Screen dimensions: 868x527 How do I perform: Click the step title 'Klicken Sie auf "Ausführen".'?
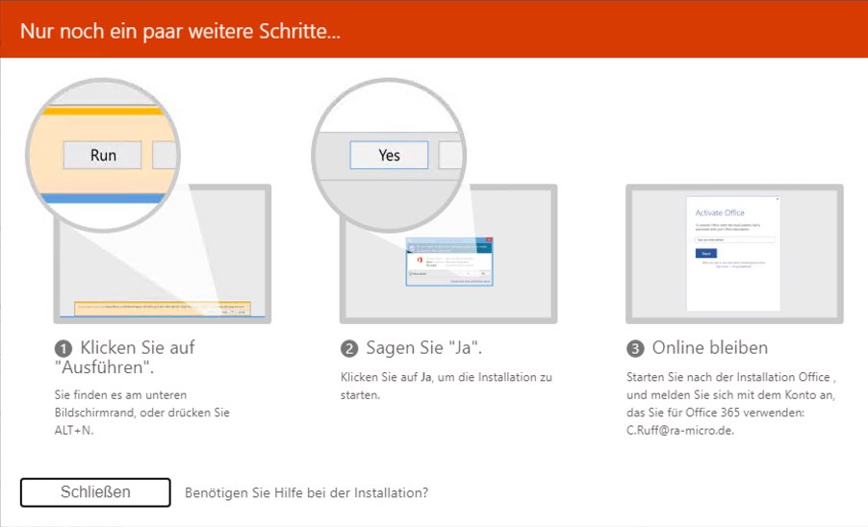pos(124,357)
